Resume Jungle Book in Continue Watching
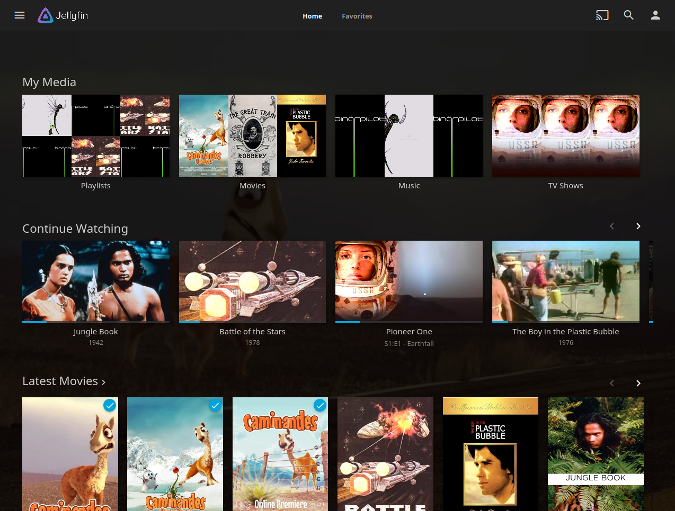The height and width of the screenshot is (511, 675). 96,282
